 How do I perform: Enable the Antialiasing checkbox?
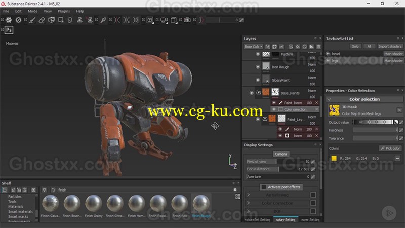[313, 195]
